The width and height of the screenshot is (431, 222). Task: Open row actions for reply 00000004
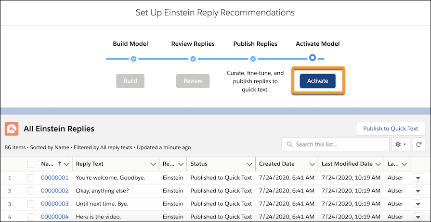coord(418,217)
